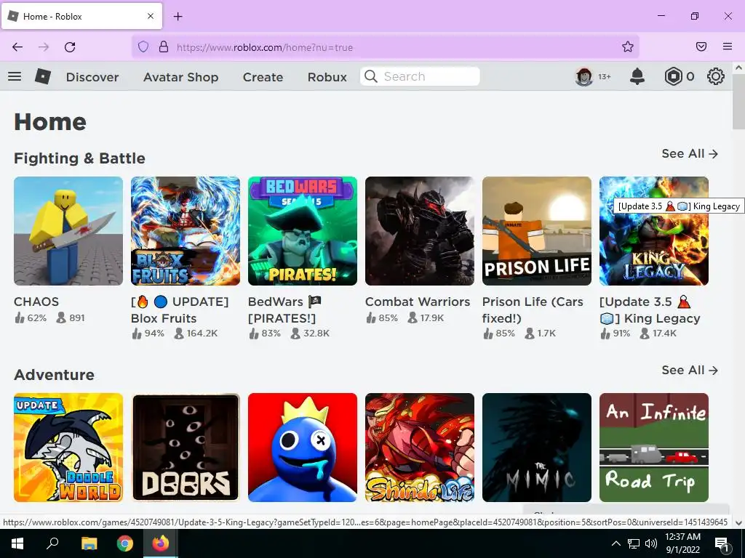Click King Legacy 91% rating
The width and height of the screenshot is (745, 558).
pos(615,333)
